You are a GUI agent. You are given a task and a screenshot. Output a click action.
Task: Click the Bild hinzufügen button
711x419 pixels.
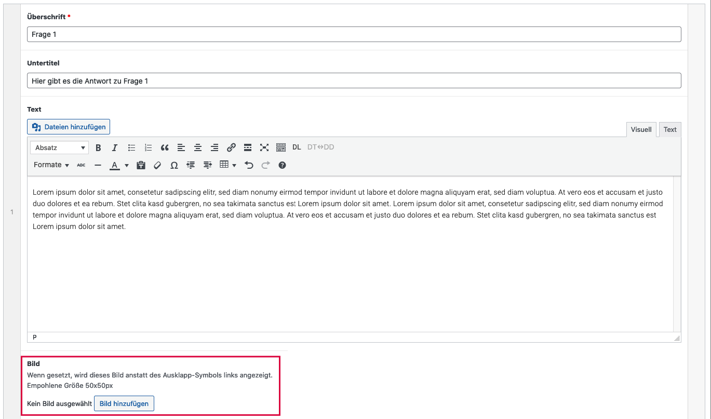click(x=124, y=403)
